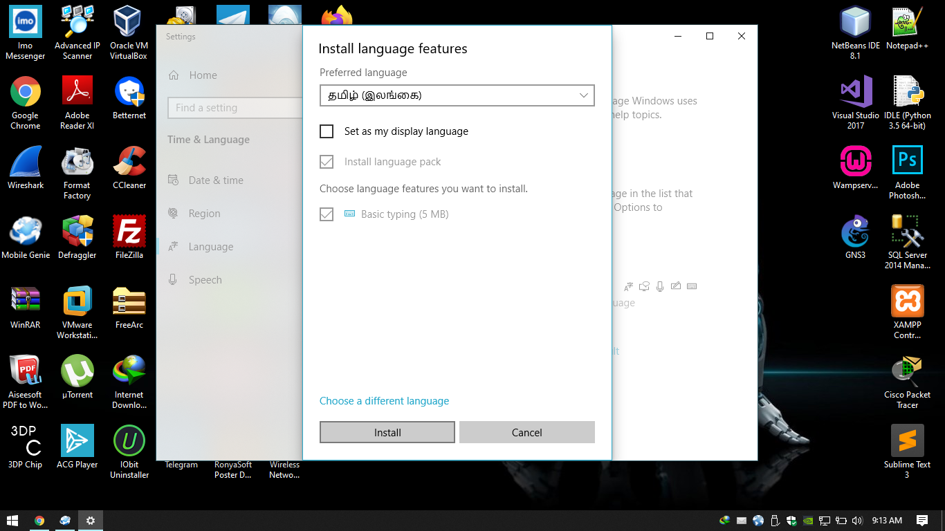Open GNS3 network simulator
945x531 pixels.
(x=855, y=239)
